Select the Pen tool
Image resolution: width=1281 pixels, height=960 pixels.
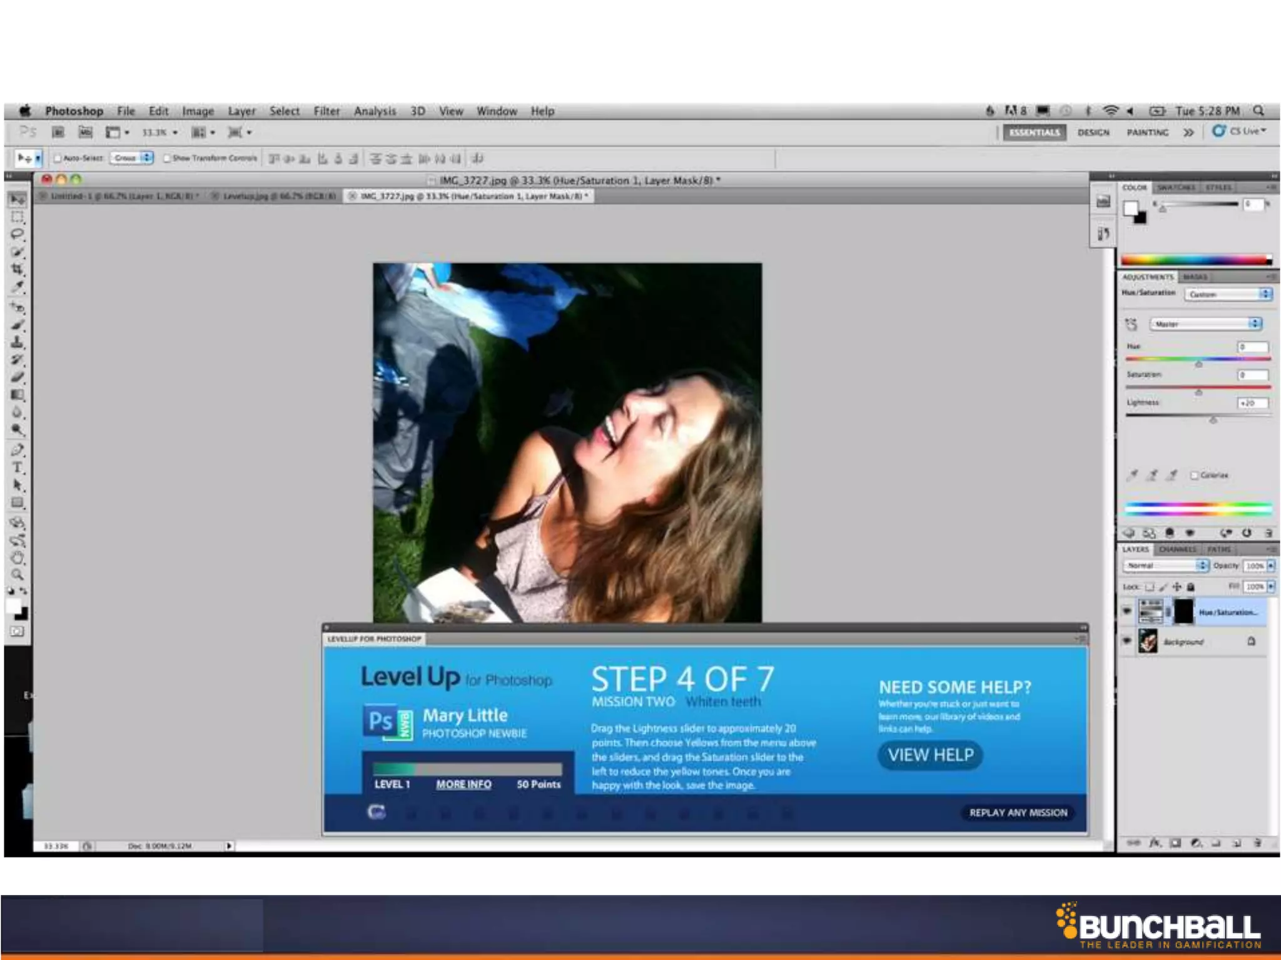tap(18, 450)
